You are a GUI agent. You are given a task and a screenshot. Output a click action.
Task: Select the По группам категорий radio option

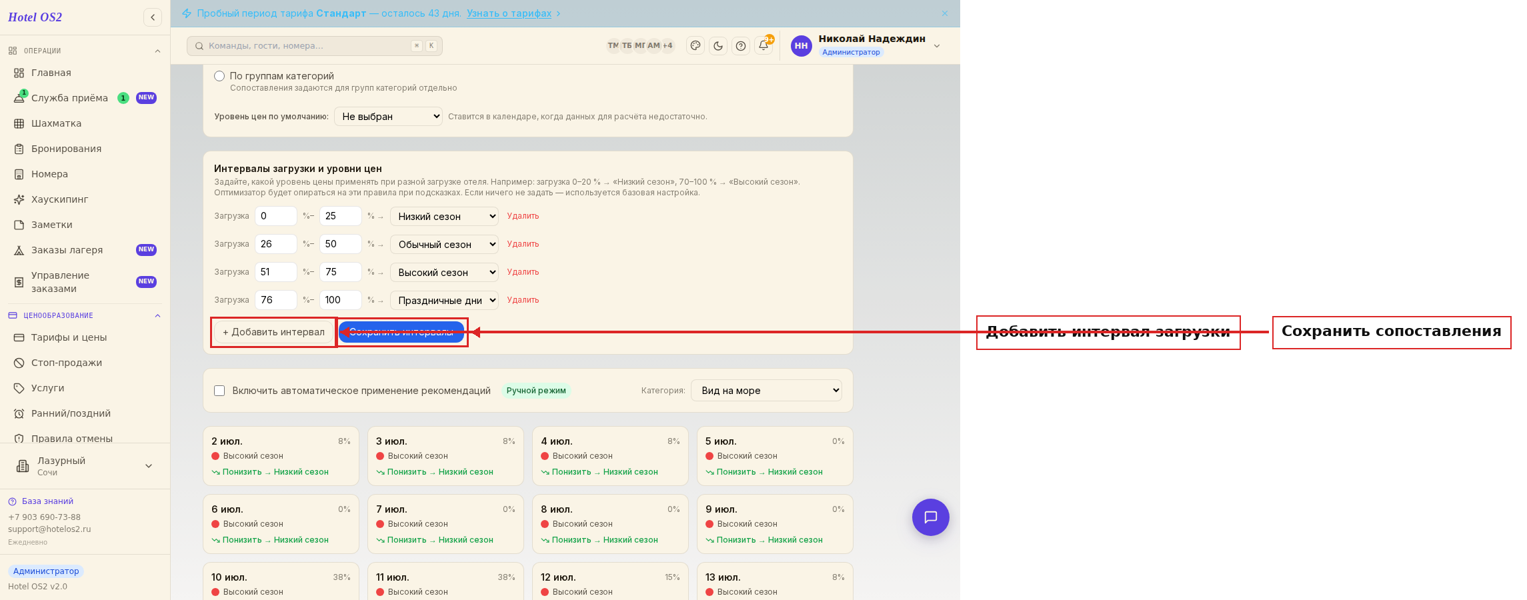(x=219, y=76)
